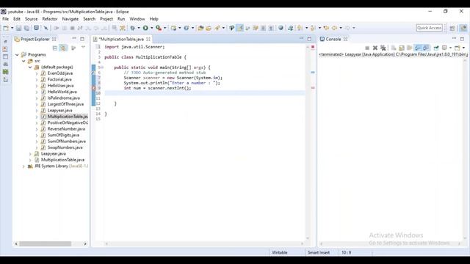Viewport: 470px width, 264px height.
Task: Close the MultiplicationTable.java editor tab
Action: coord(148,39)
